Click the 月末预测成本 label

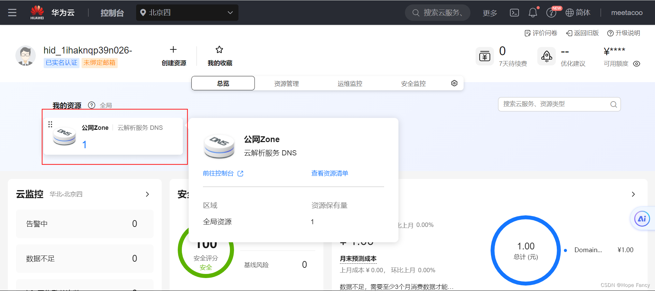tap(358, 259)
